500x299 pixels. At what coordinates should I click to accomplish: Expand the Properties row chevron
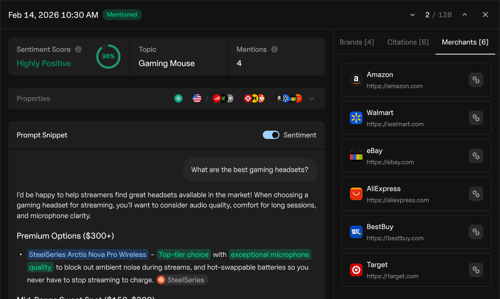point(311,98)
